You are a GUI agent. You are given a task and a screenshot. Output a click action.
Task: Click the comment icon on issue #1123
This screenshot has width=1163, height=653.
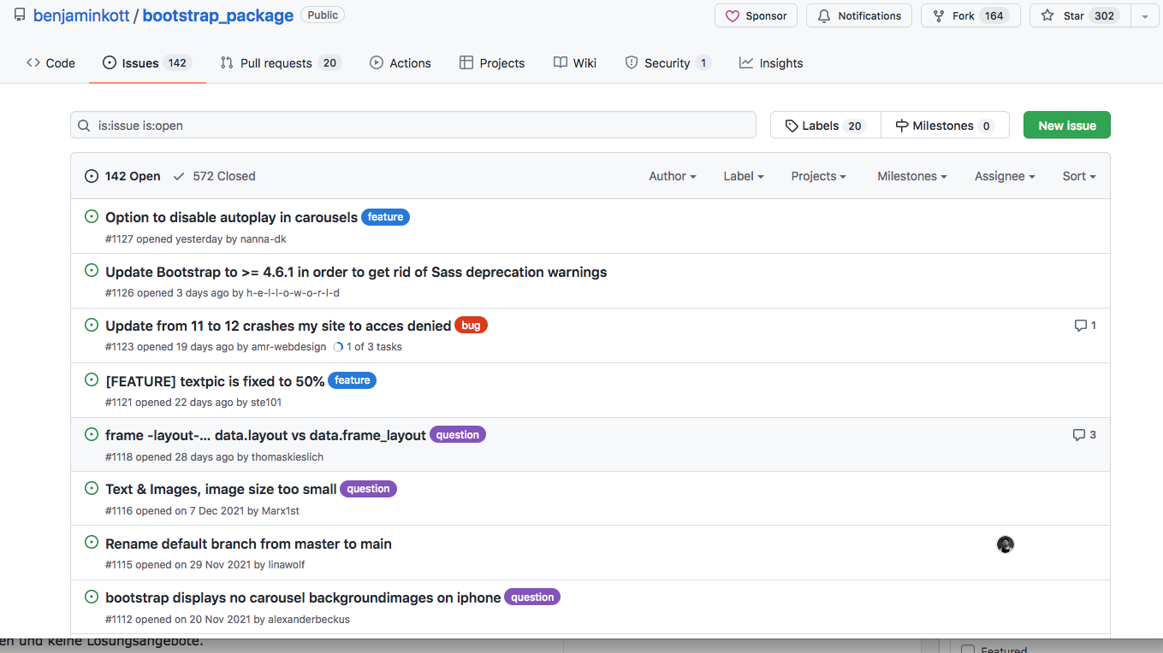point(1080,326)
